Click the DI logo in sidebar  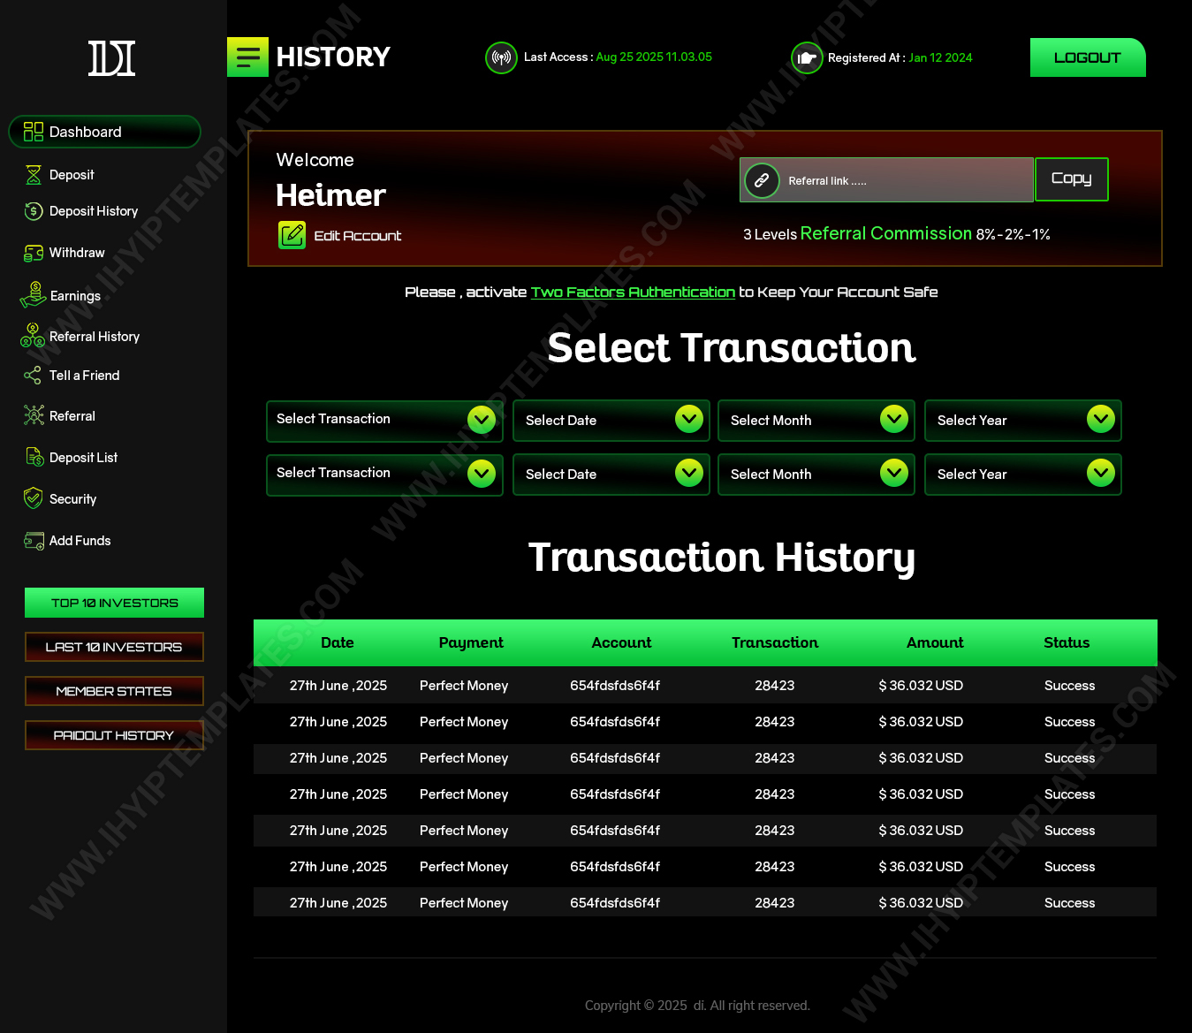[112, 58]
